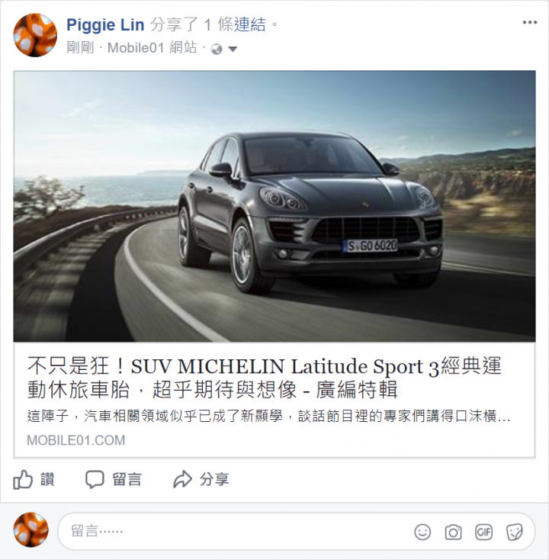549x560 pixels.
Task: Click the share arrow icon
Action: 182,479
